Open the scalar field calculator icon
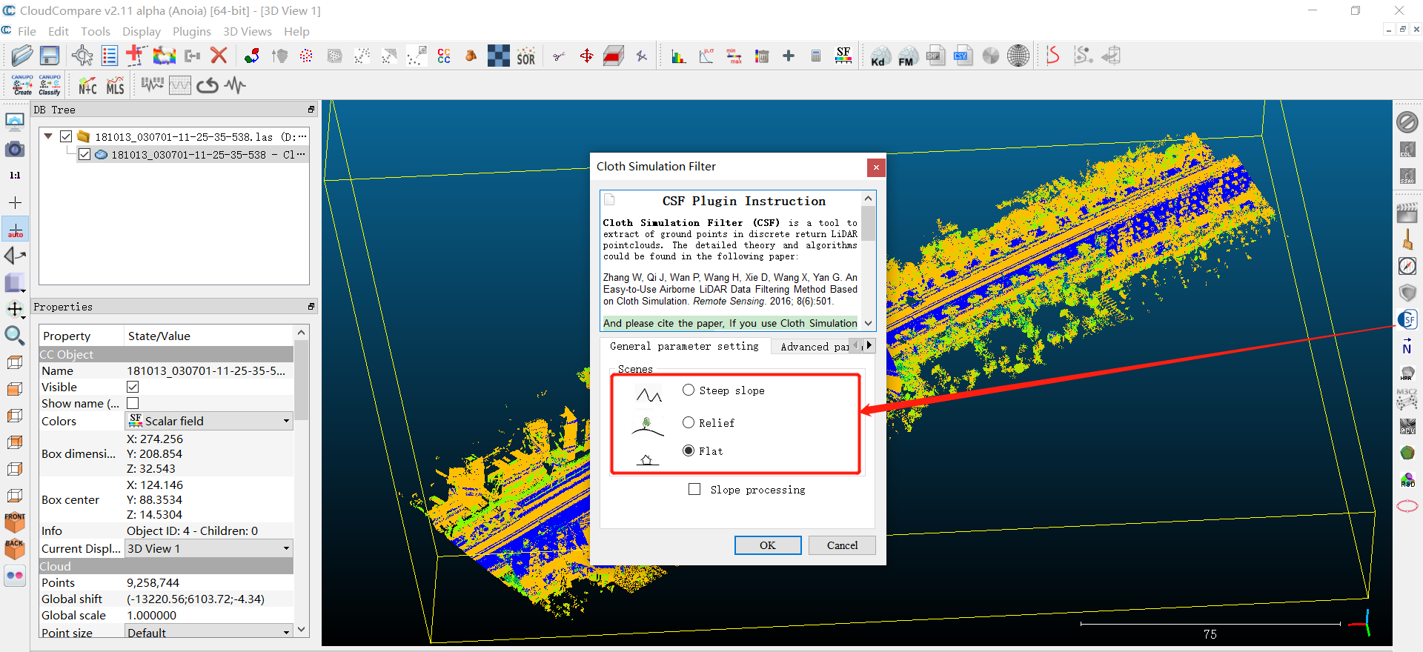This screenshot has width=1423, height=652. (x=816, y=56)
